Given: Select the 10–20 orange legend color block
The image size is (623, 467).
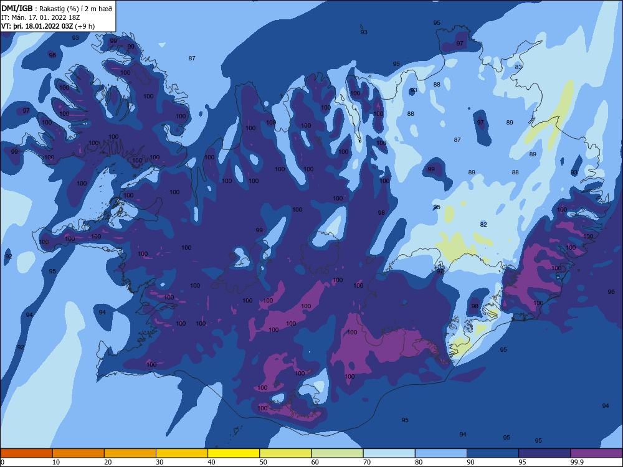Looking at the screenshot, I should click(x=78, y=453).
